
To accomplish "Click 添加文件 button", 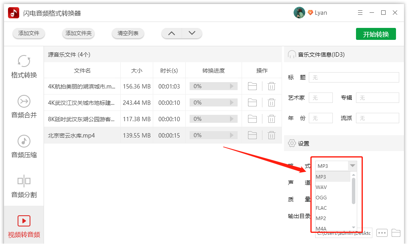I will pos(29,33).
